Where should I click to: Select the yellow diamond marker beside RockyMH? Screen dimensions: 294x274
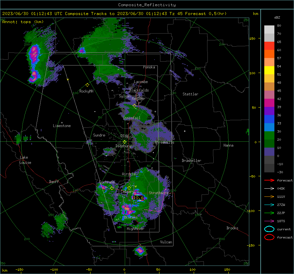(87, 85)
